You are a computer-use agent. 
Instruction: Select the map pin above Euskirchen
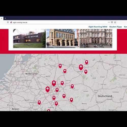56,104
